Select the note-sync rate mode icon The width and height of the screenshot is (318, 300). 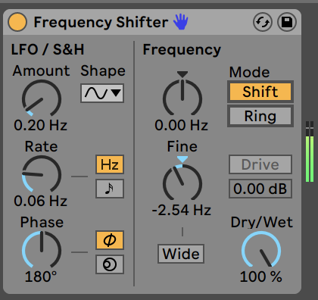tap(110, 189)
